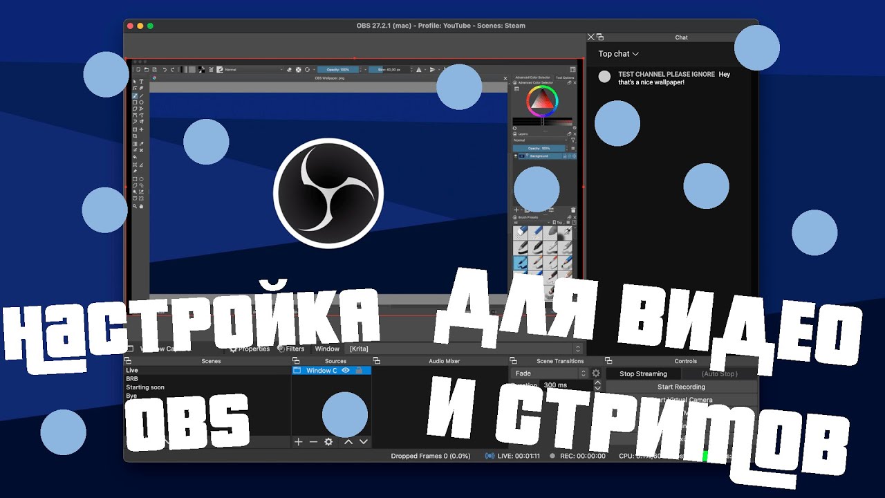The height and width of the screenshot is (498, 885).
Task: Pick a color on the color wheel
Action: [x=542, y=102]
